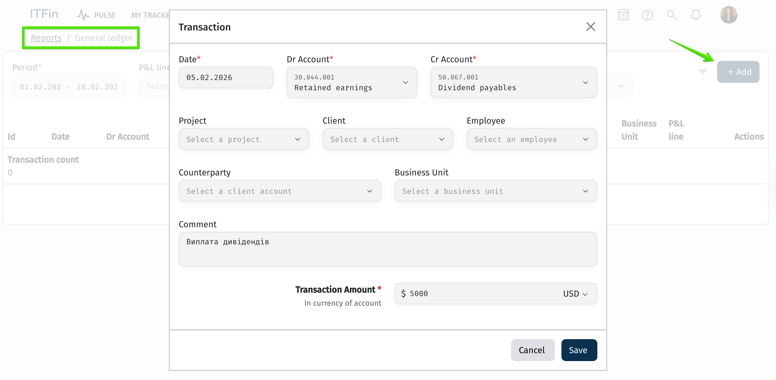Open the calendar icon in header
The height and width of the screenshot is (380, 776).
point(623,15)
